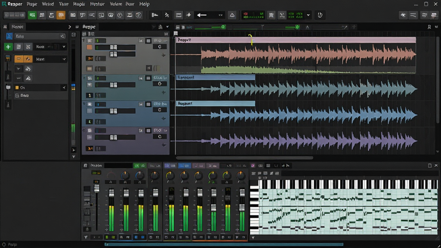Screen dimensions: 441x248
Task: Expand the dropdown in the left panel's green-plus row
Action: [x=64, y=46]
